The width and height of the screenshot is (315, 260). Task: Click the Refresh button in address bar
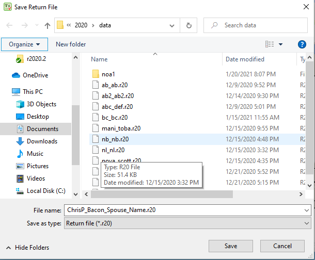click(x=189, y=25)
